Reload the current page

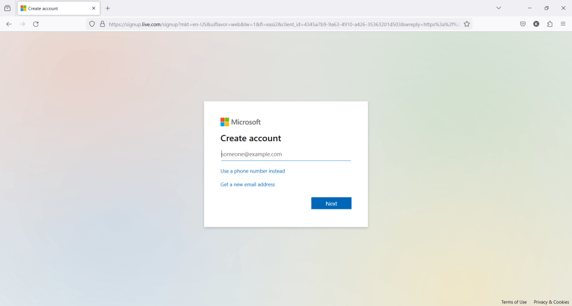[x=36, y=24]
